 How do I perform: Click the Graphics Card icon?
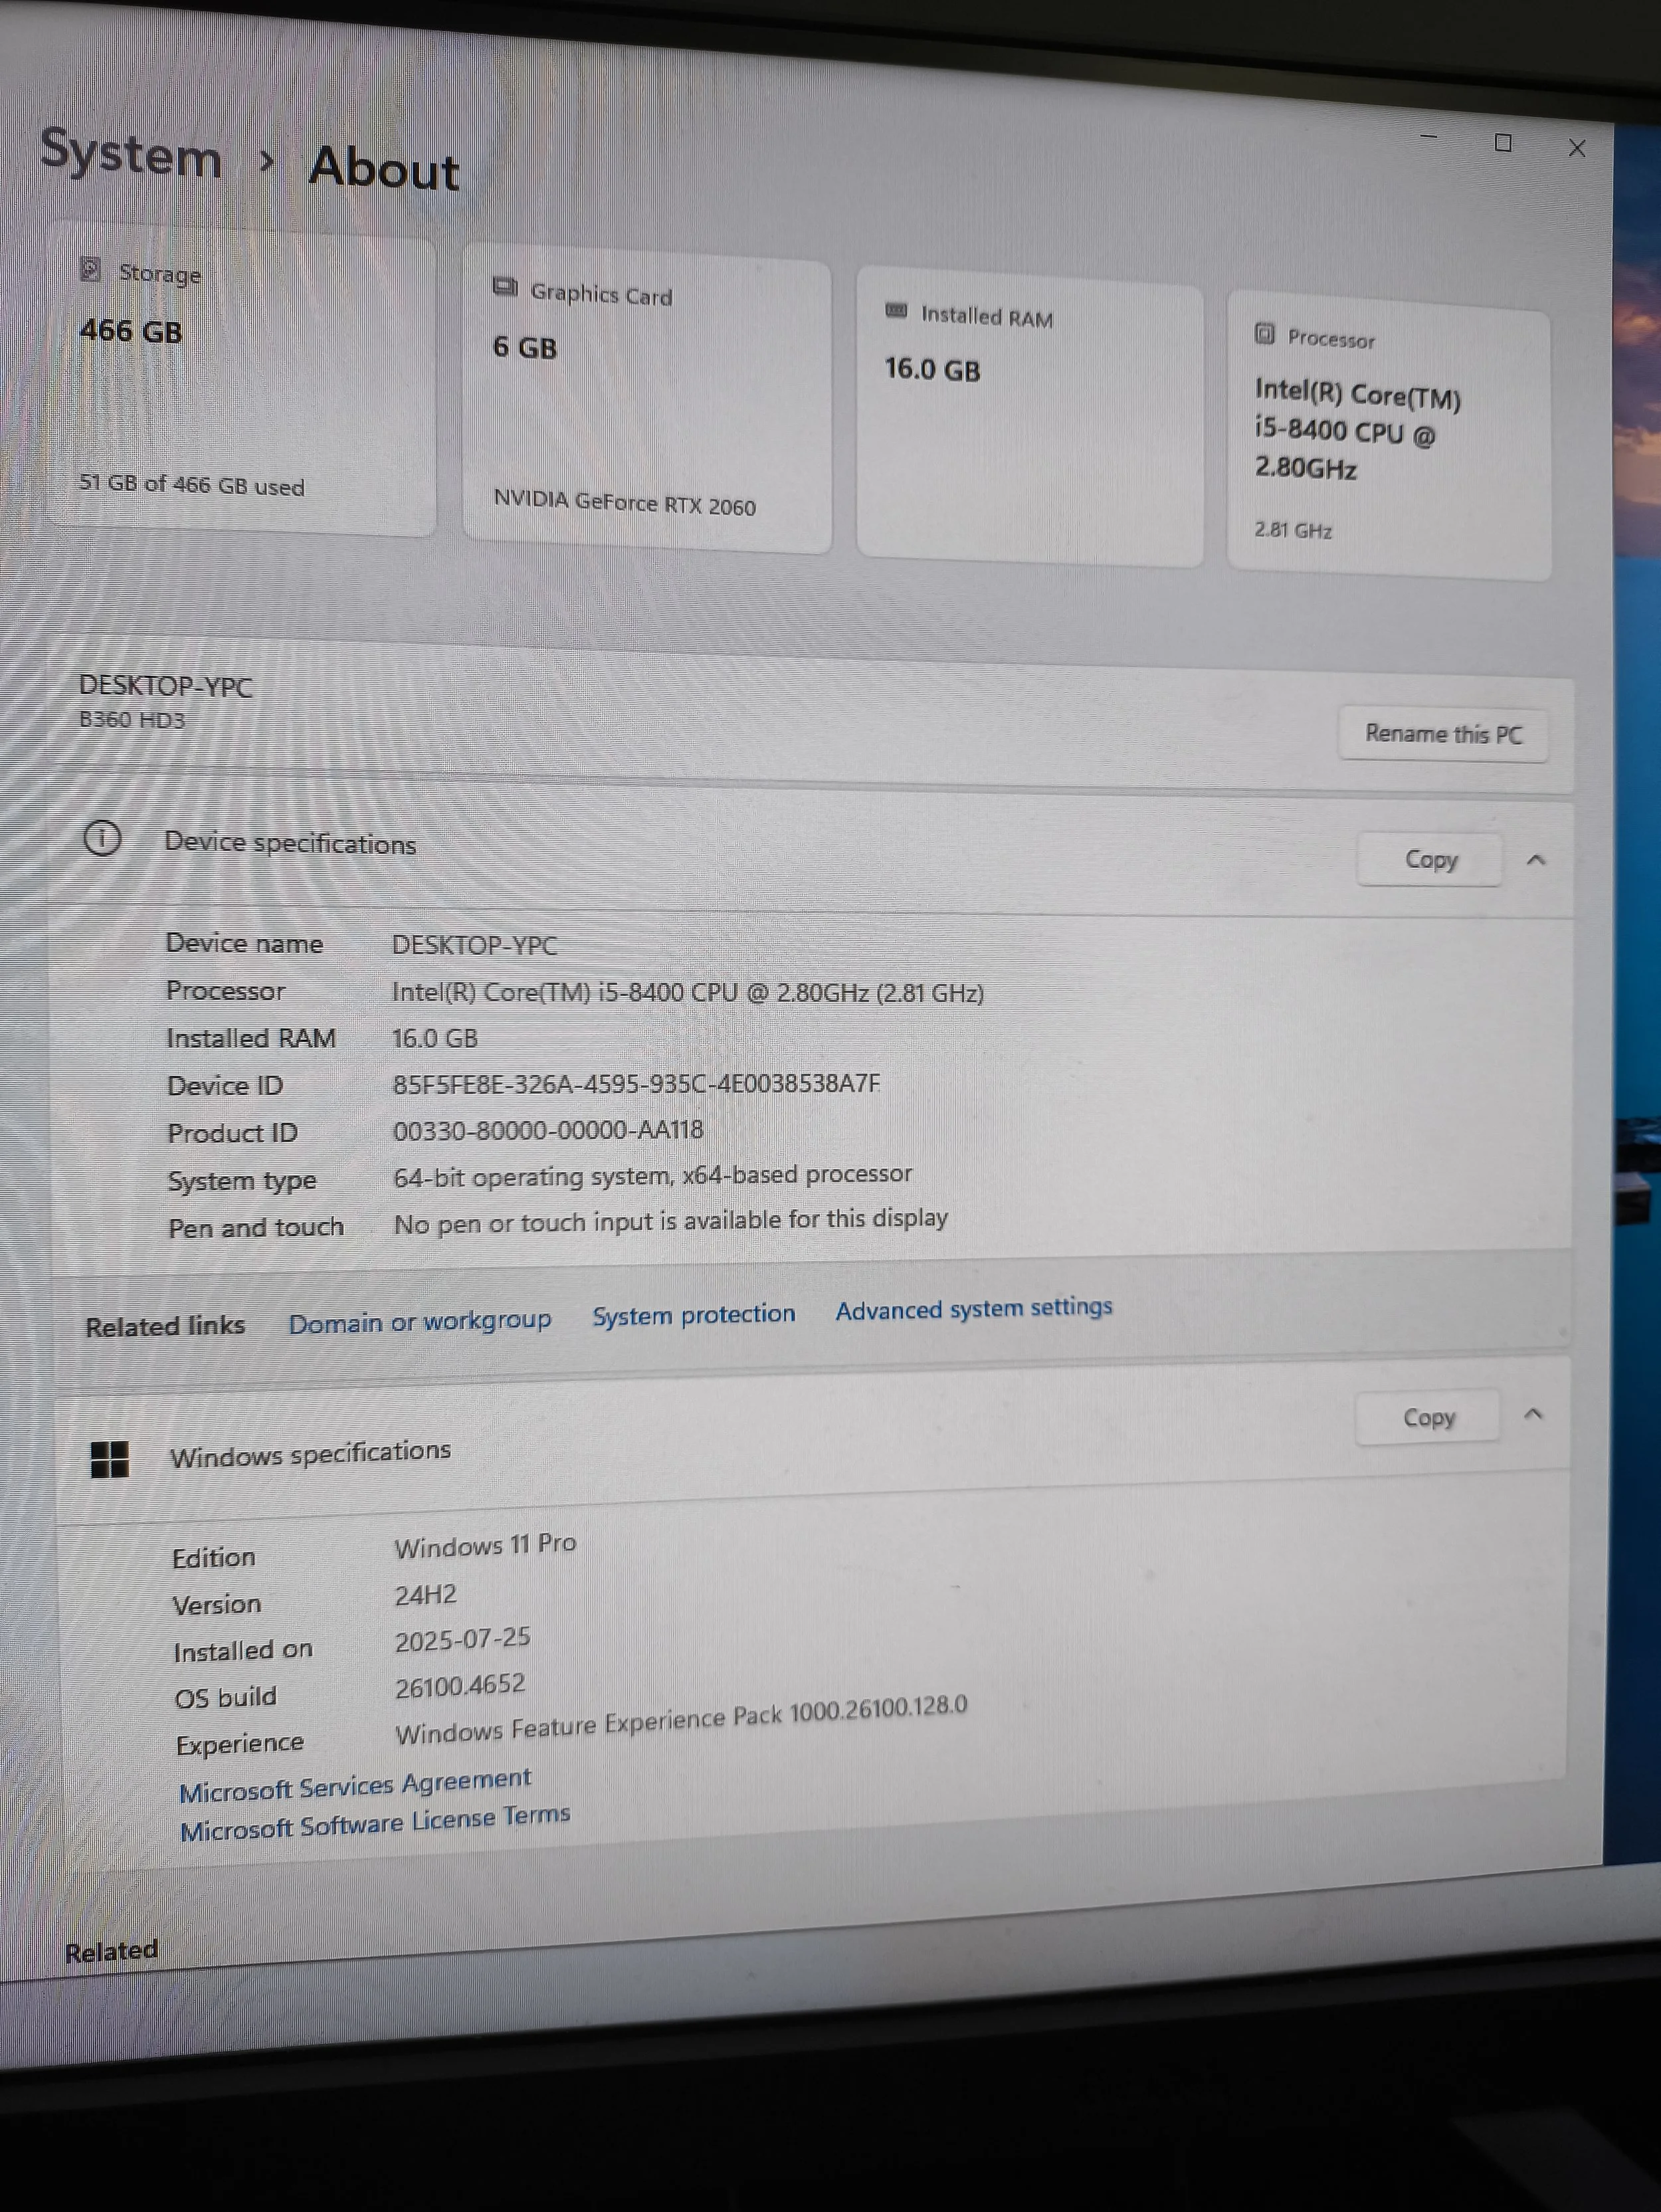point(505,288)
